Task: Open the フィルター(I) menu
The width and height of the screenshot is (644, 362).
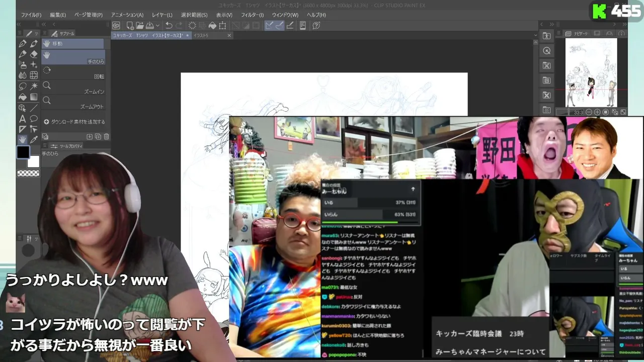Action: [252, 15]
